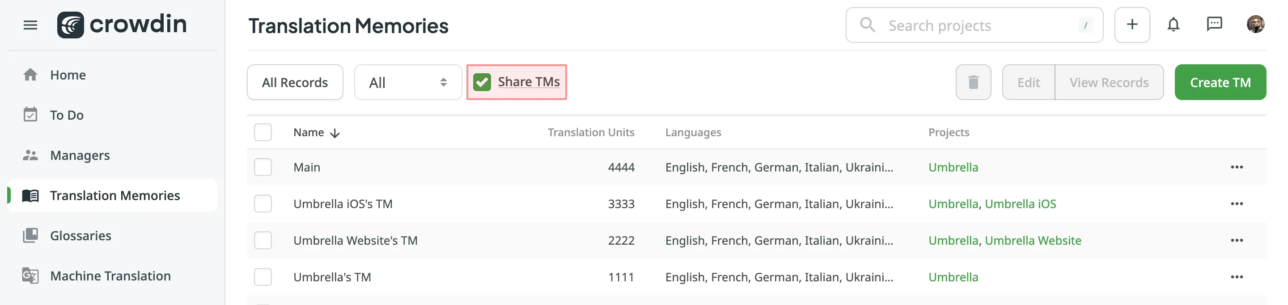Open notifications via the bell icon
Screen dimensions: 1288x305
click(1174, 24)
